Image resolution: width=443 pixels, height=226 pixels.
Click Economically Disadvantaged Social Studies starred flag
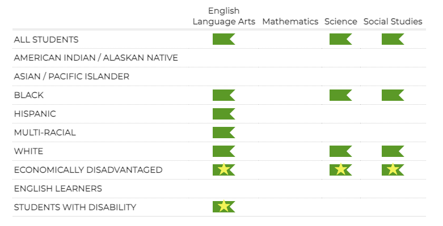[x=393, y=169]
